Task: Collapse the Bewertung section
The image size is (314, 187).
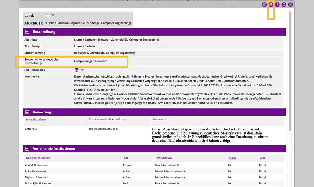Action: 27,112
